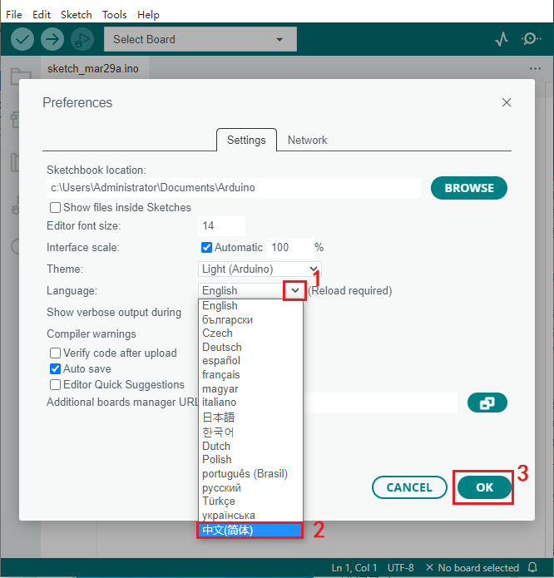Select 한국어 in language list
Screen dimensions: 554x578
(250, 432)
